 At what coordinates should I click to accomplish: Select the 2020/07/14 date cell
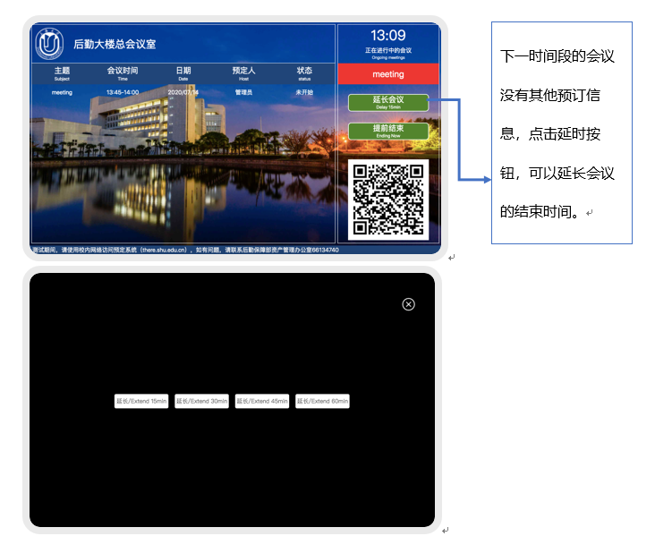click(x=183, y=92)
